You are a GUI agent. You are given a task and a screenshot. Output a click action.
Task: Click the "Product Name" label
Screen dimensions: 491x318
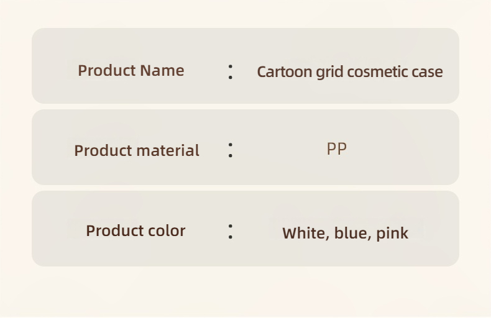(131, 70)
